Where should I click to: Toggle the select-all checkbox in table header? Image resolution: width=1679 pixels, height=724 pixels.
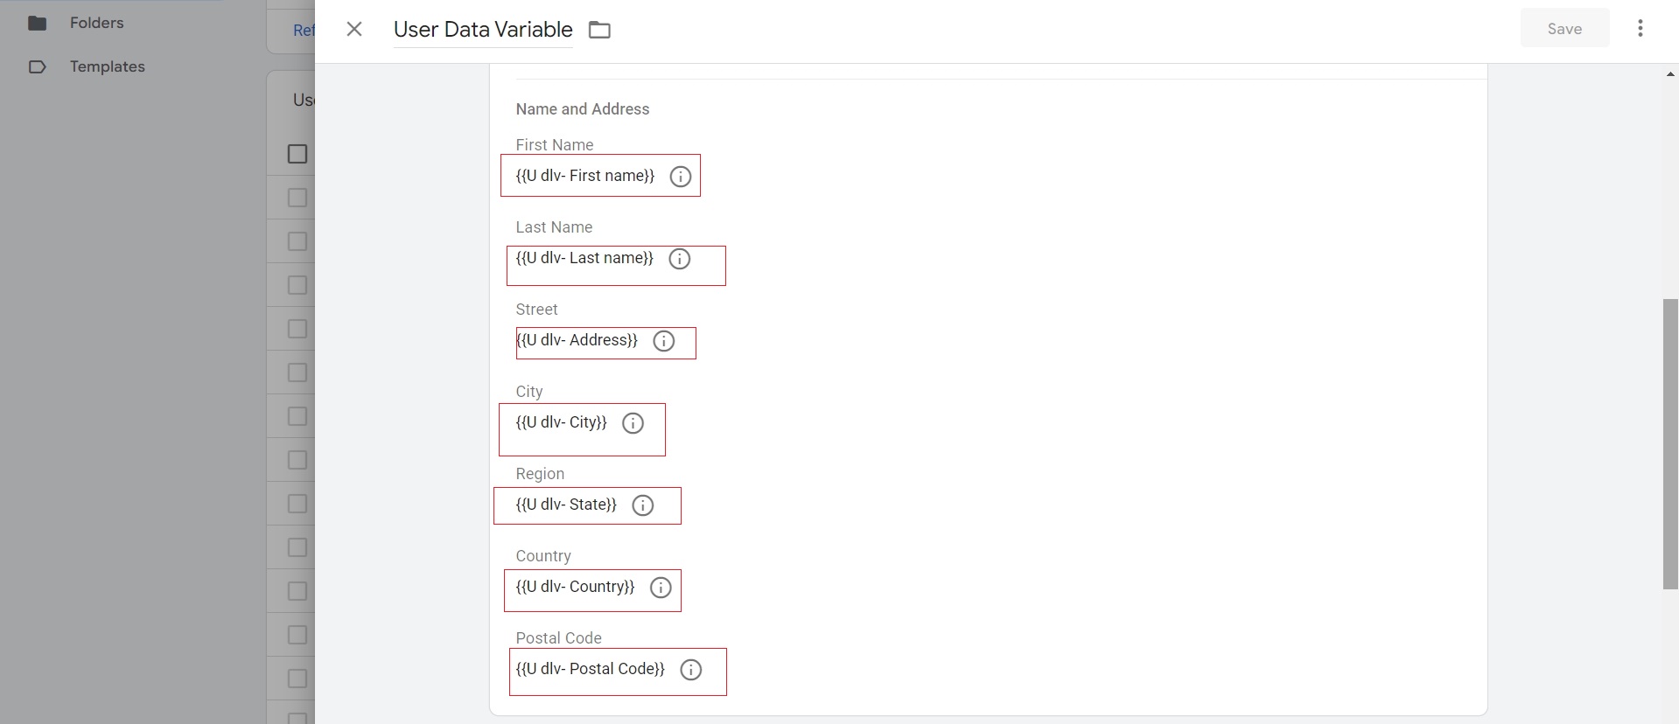(x=297, y=154)
